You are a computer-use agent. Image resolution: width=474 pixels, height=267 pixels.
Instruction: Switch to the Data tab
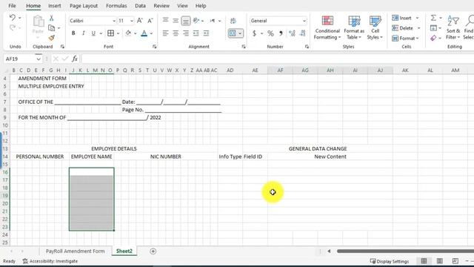140,6
